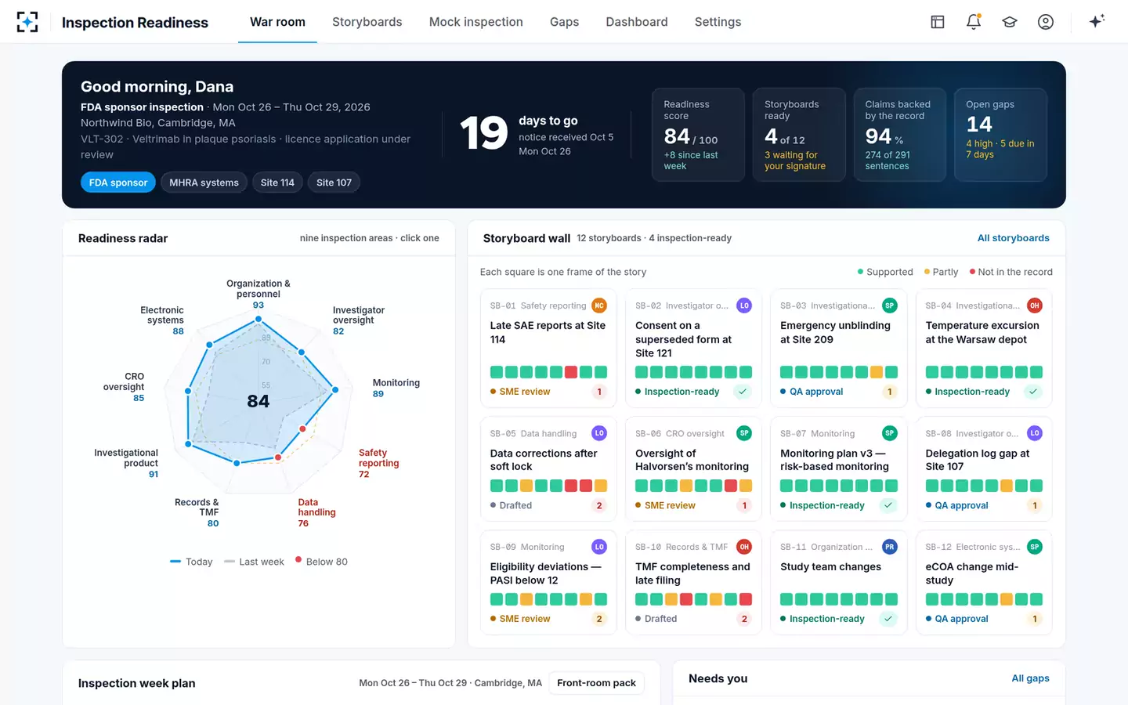This screenshot has height=705, width=1128.
Task: Launch the sparkle AI assistant
Action: pyautogui.click(x=1097, y=21)
